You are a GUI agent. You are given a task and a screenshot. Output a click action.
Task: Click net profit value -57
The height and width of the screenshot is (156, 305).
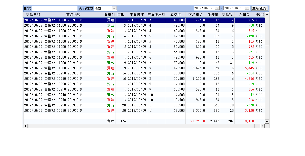(251, 95)
